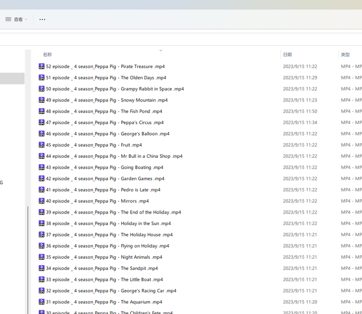362x314 pixels.
Task: Click the file icon for 52 episode Pirate Treasure
Action: [42, 66]
